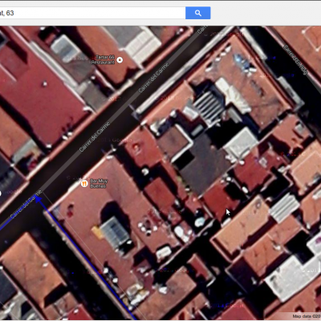Click the blue route arrowhead
Viewport: 321px width, 321px height.
click(39, 199)
